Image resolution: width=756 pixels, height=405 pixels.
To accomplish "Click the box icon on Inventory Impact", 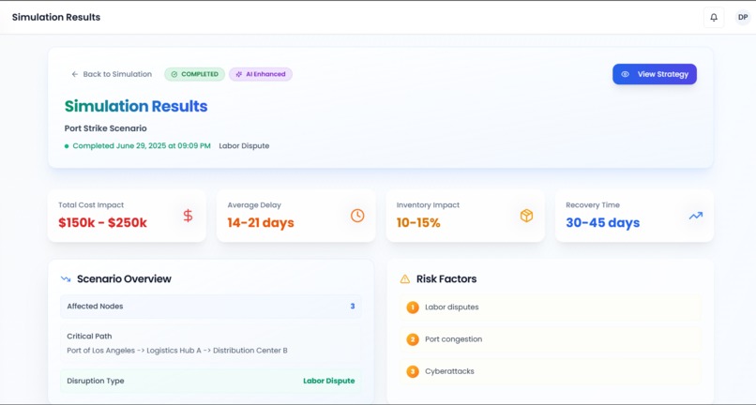I will coord(526,216).
